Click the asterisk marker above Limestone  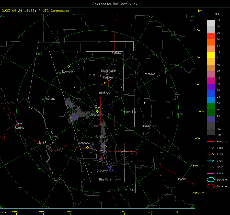[x=48, y=96]
